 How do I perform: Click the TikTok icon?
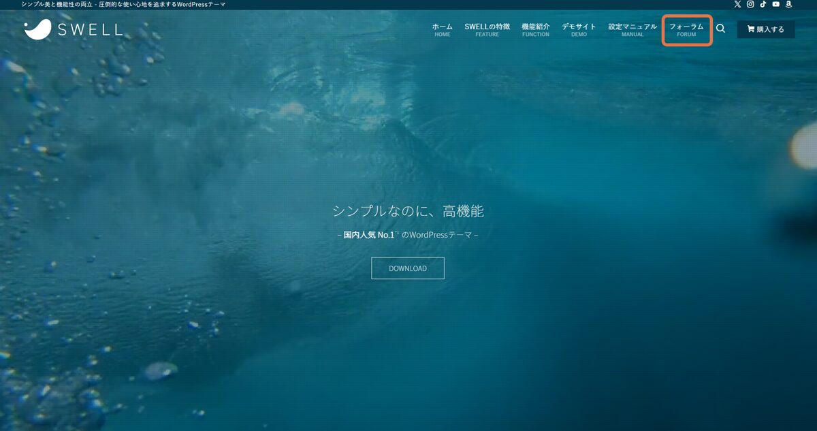pyautogui.click(x=763, y=5)
